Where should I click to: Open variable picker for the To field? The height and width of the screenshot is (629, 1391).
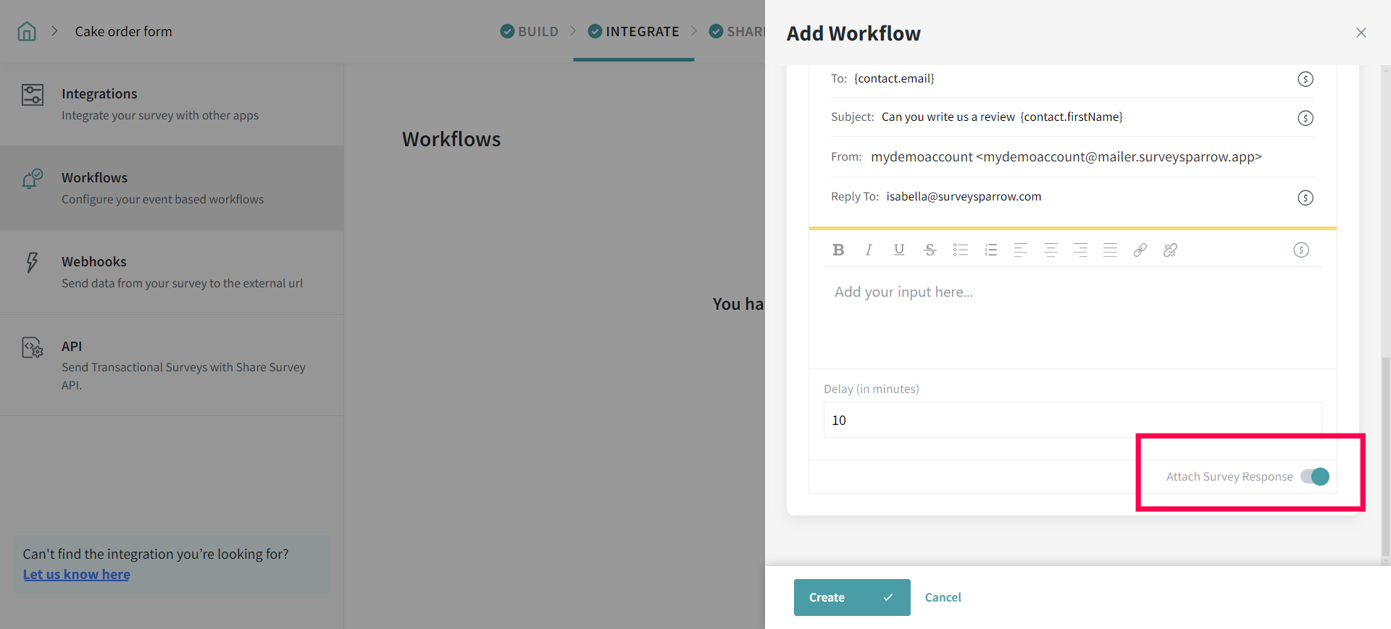(1305, 79)
